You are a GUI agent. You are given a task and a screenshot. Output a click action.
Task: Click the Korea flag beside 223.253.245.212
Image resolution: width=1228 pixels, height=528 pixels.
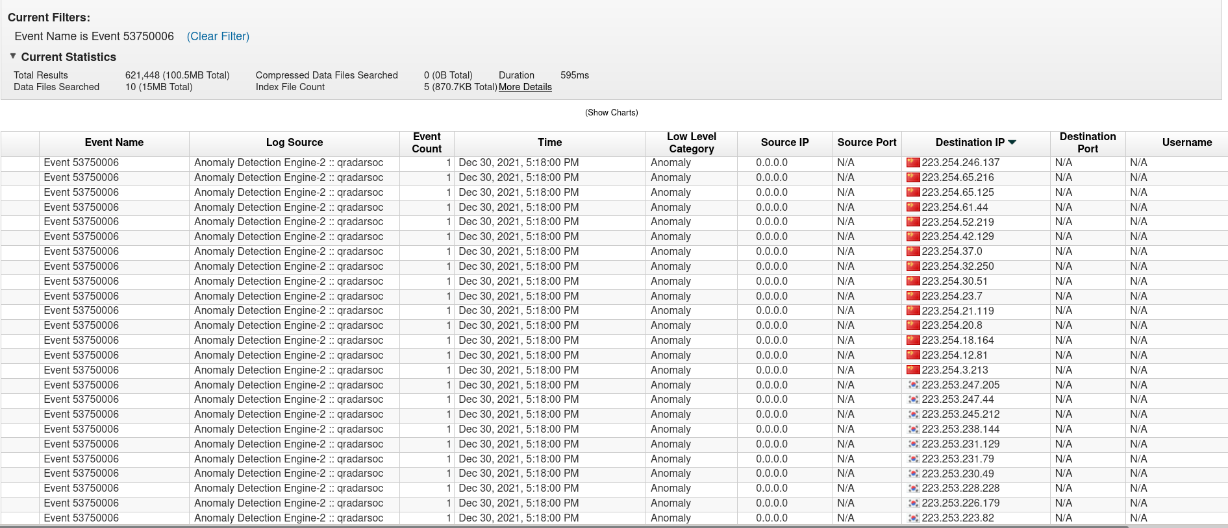[x=913, y=414]
